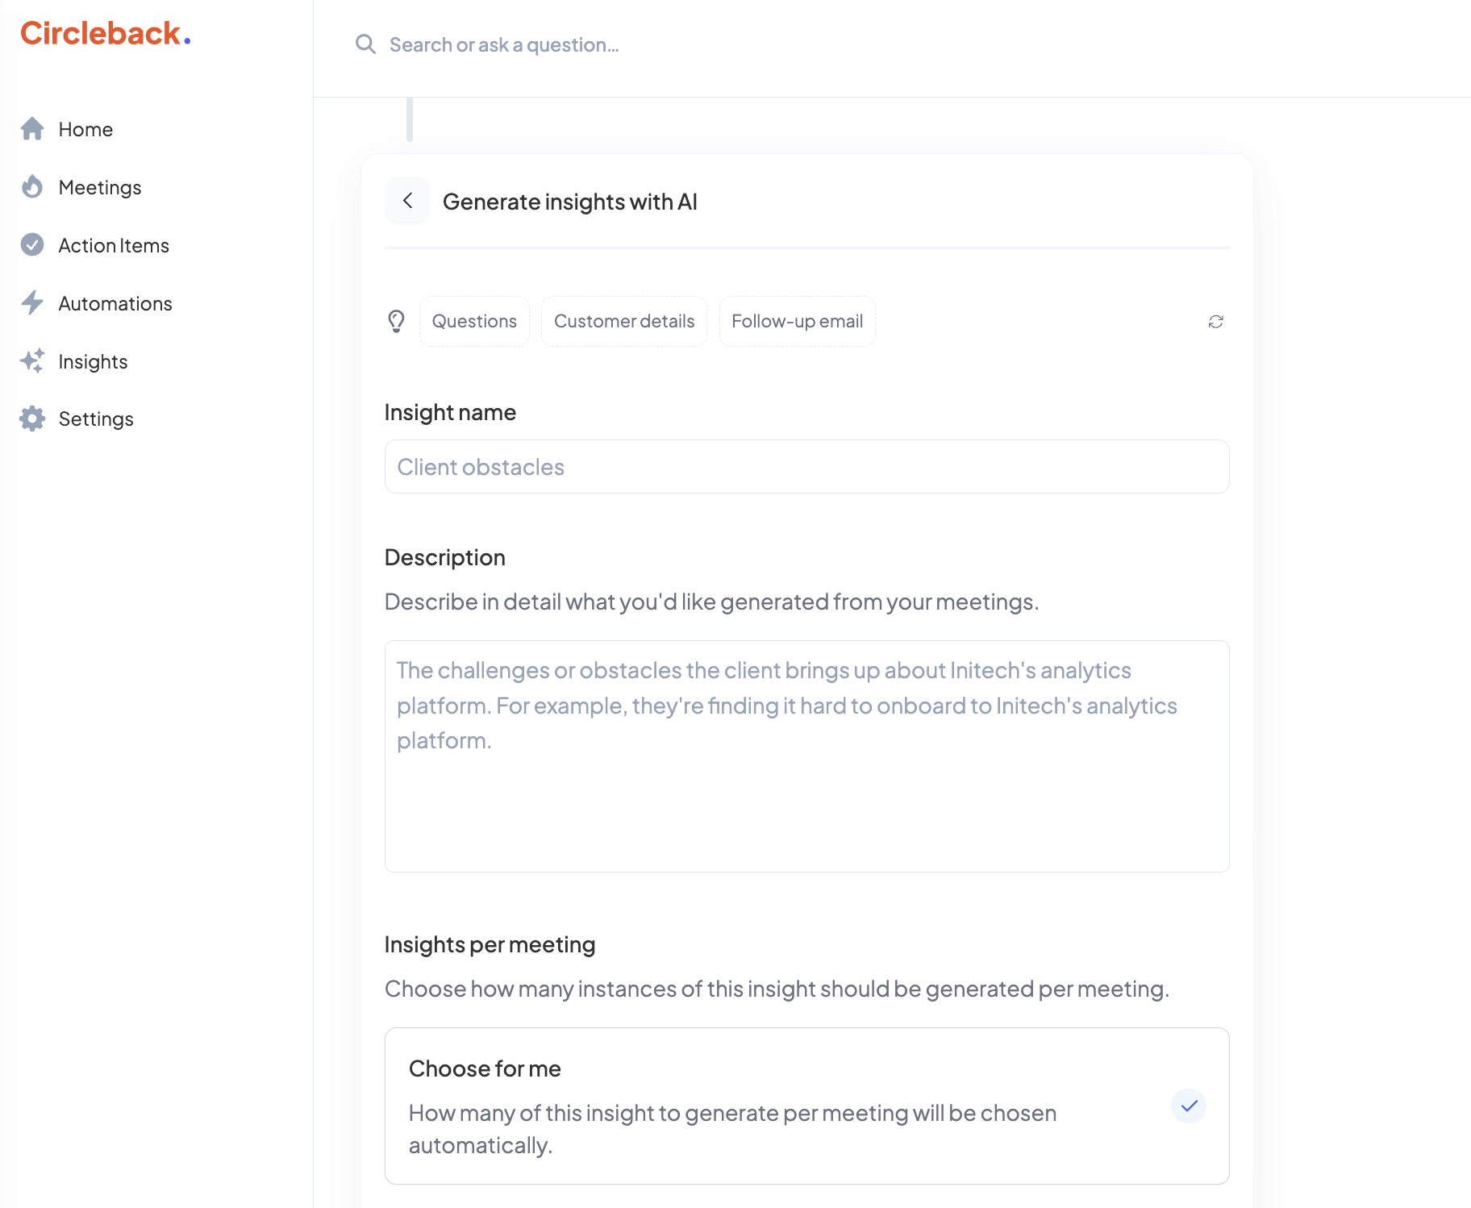The width and height of the screenshot is (1471, 1208).
Task: Open Insights in the sidebar
Action: click(x=93, y=362)
